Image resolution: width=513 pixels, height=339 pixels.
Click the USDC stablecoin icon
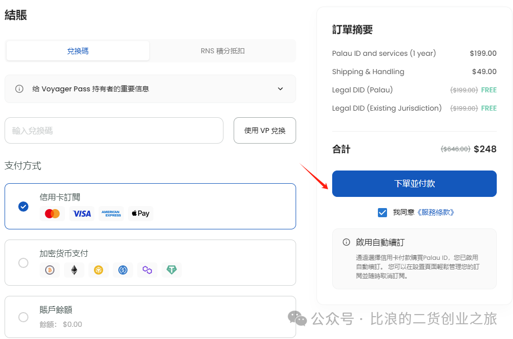pyautogui.click(x=122, y=270)
